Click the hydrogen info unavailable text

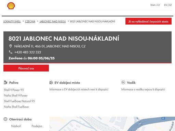tap(143, 89)
